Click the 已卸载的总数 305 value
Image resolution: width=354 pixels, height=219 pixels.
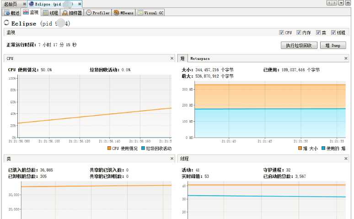coord(43,176)
